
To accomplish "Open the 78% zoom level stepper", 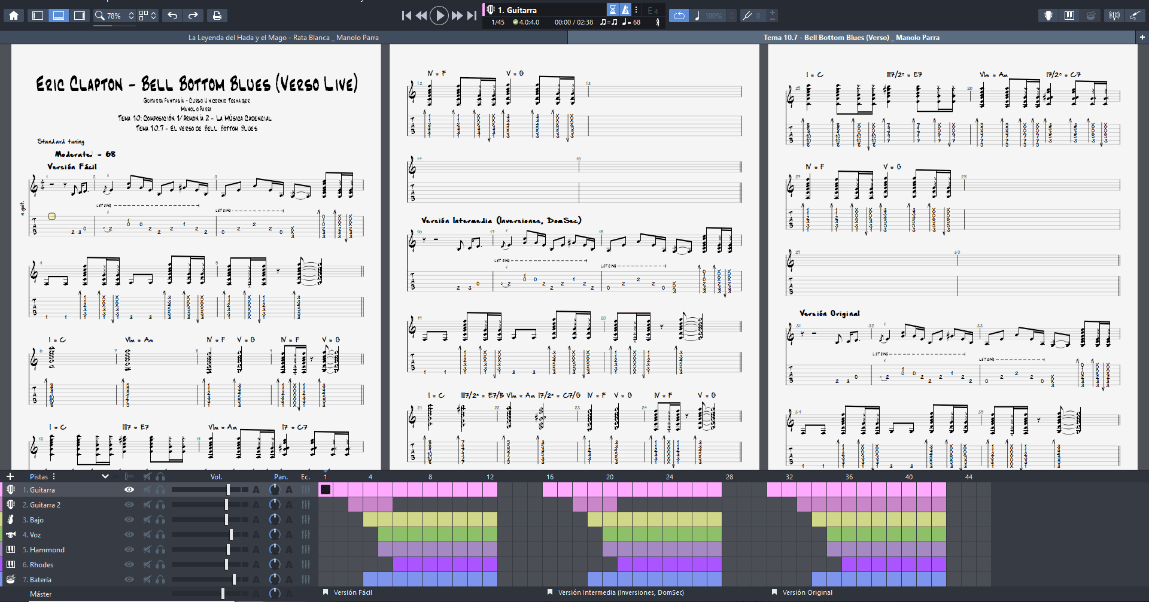I will tap(132, 16).
